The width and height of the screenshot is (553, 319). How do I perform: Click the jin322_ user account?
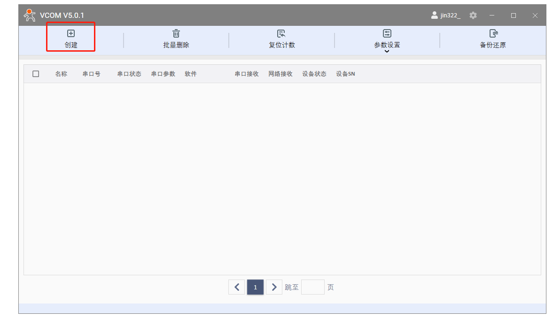click(446, 15)
